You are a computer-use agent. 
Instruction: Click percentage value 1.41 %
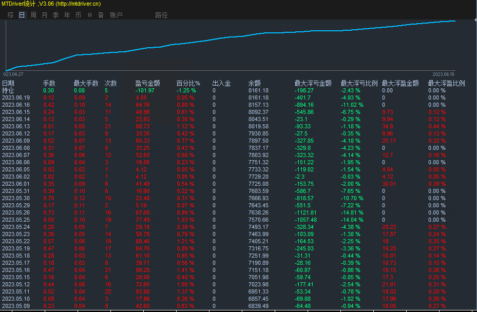(x=185, y=270)
